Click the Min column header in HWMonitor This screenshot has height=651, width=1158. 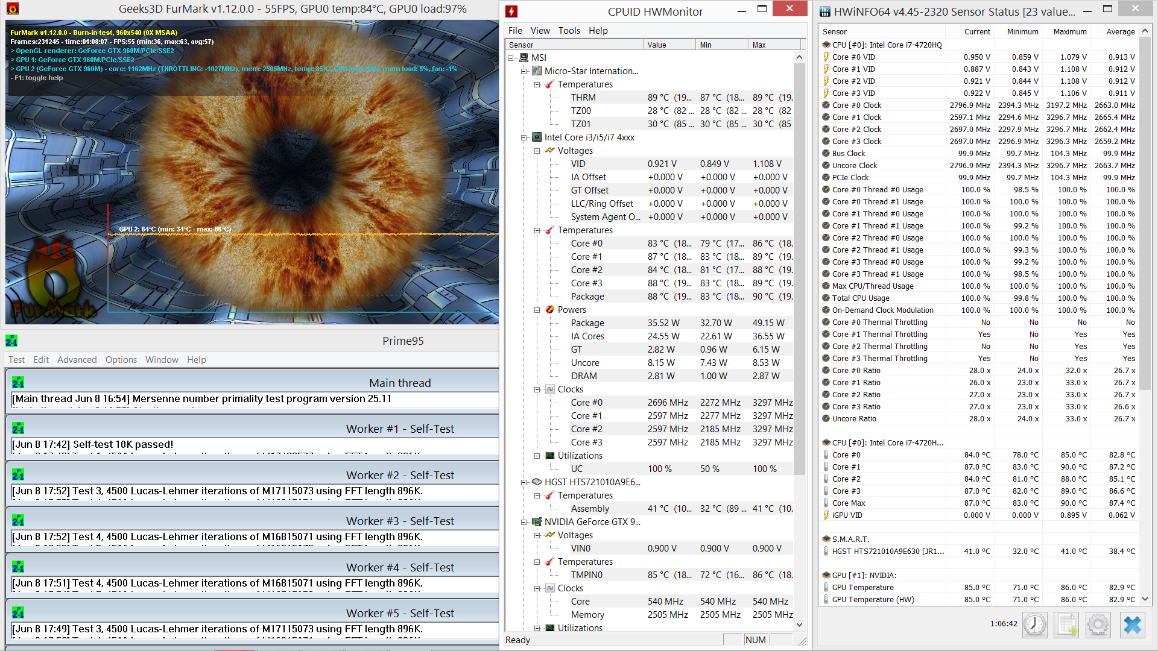click(x=721, y=45)
